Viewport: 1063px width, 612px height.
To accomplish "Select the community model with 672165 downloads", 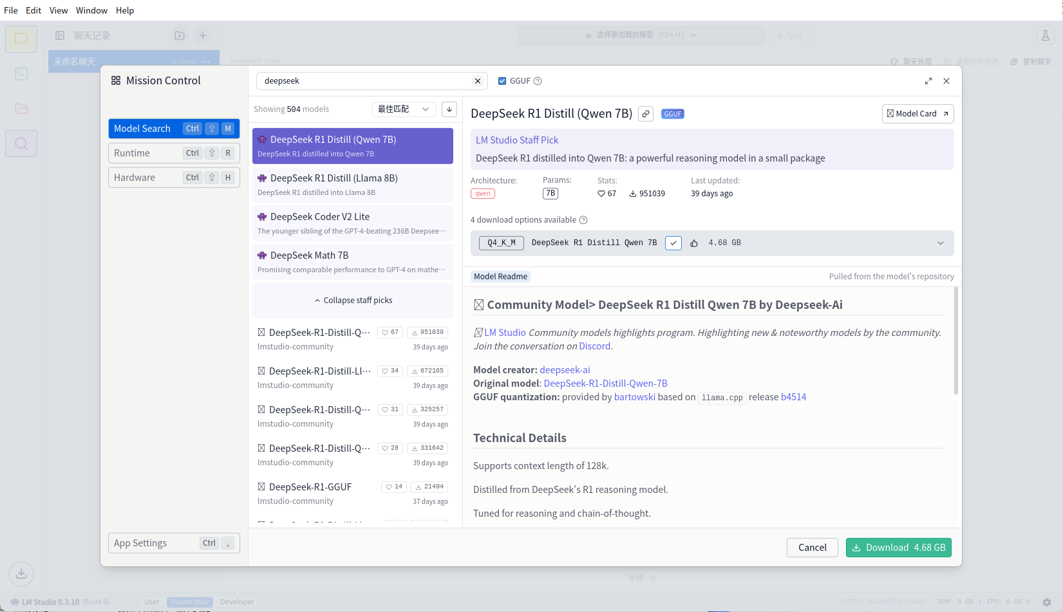I will tap(353, 378).
